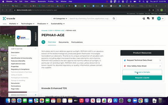168x105 pixels.
Task: Open Chrome tab search chevron
Action: 165,6
